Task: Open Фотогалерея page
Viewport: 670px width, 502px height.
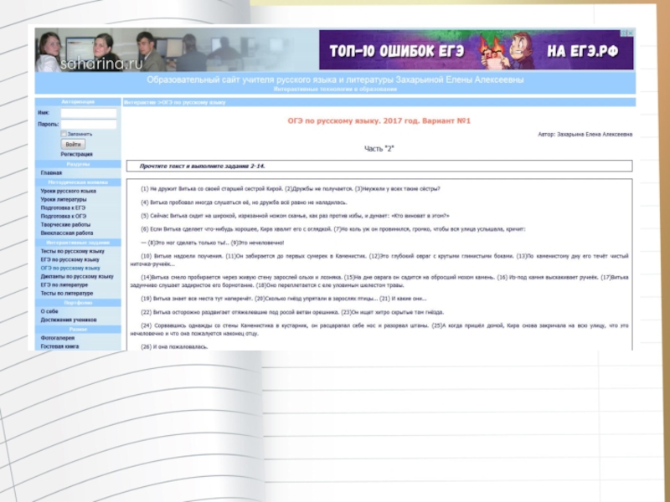Action: [58, 338]
